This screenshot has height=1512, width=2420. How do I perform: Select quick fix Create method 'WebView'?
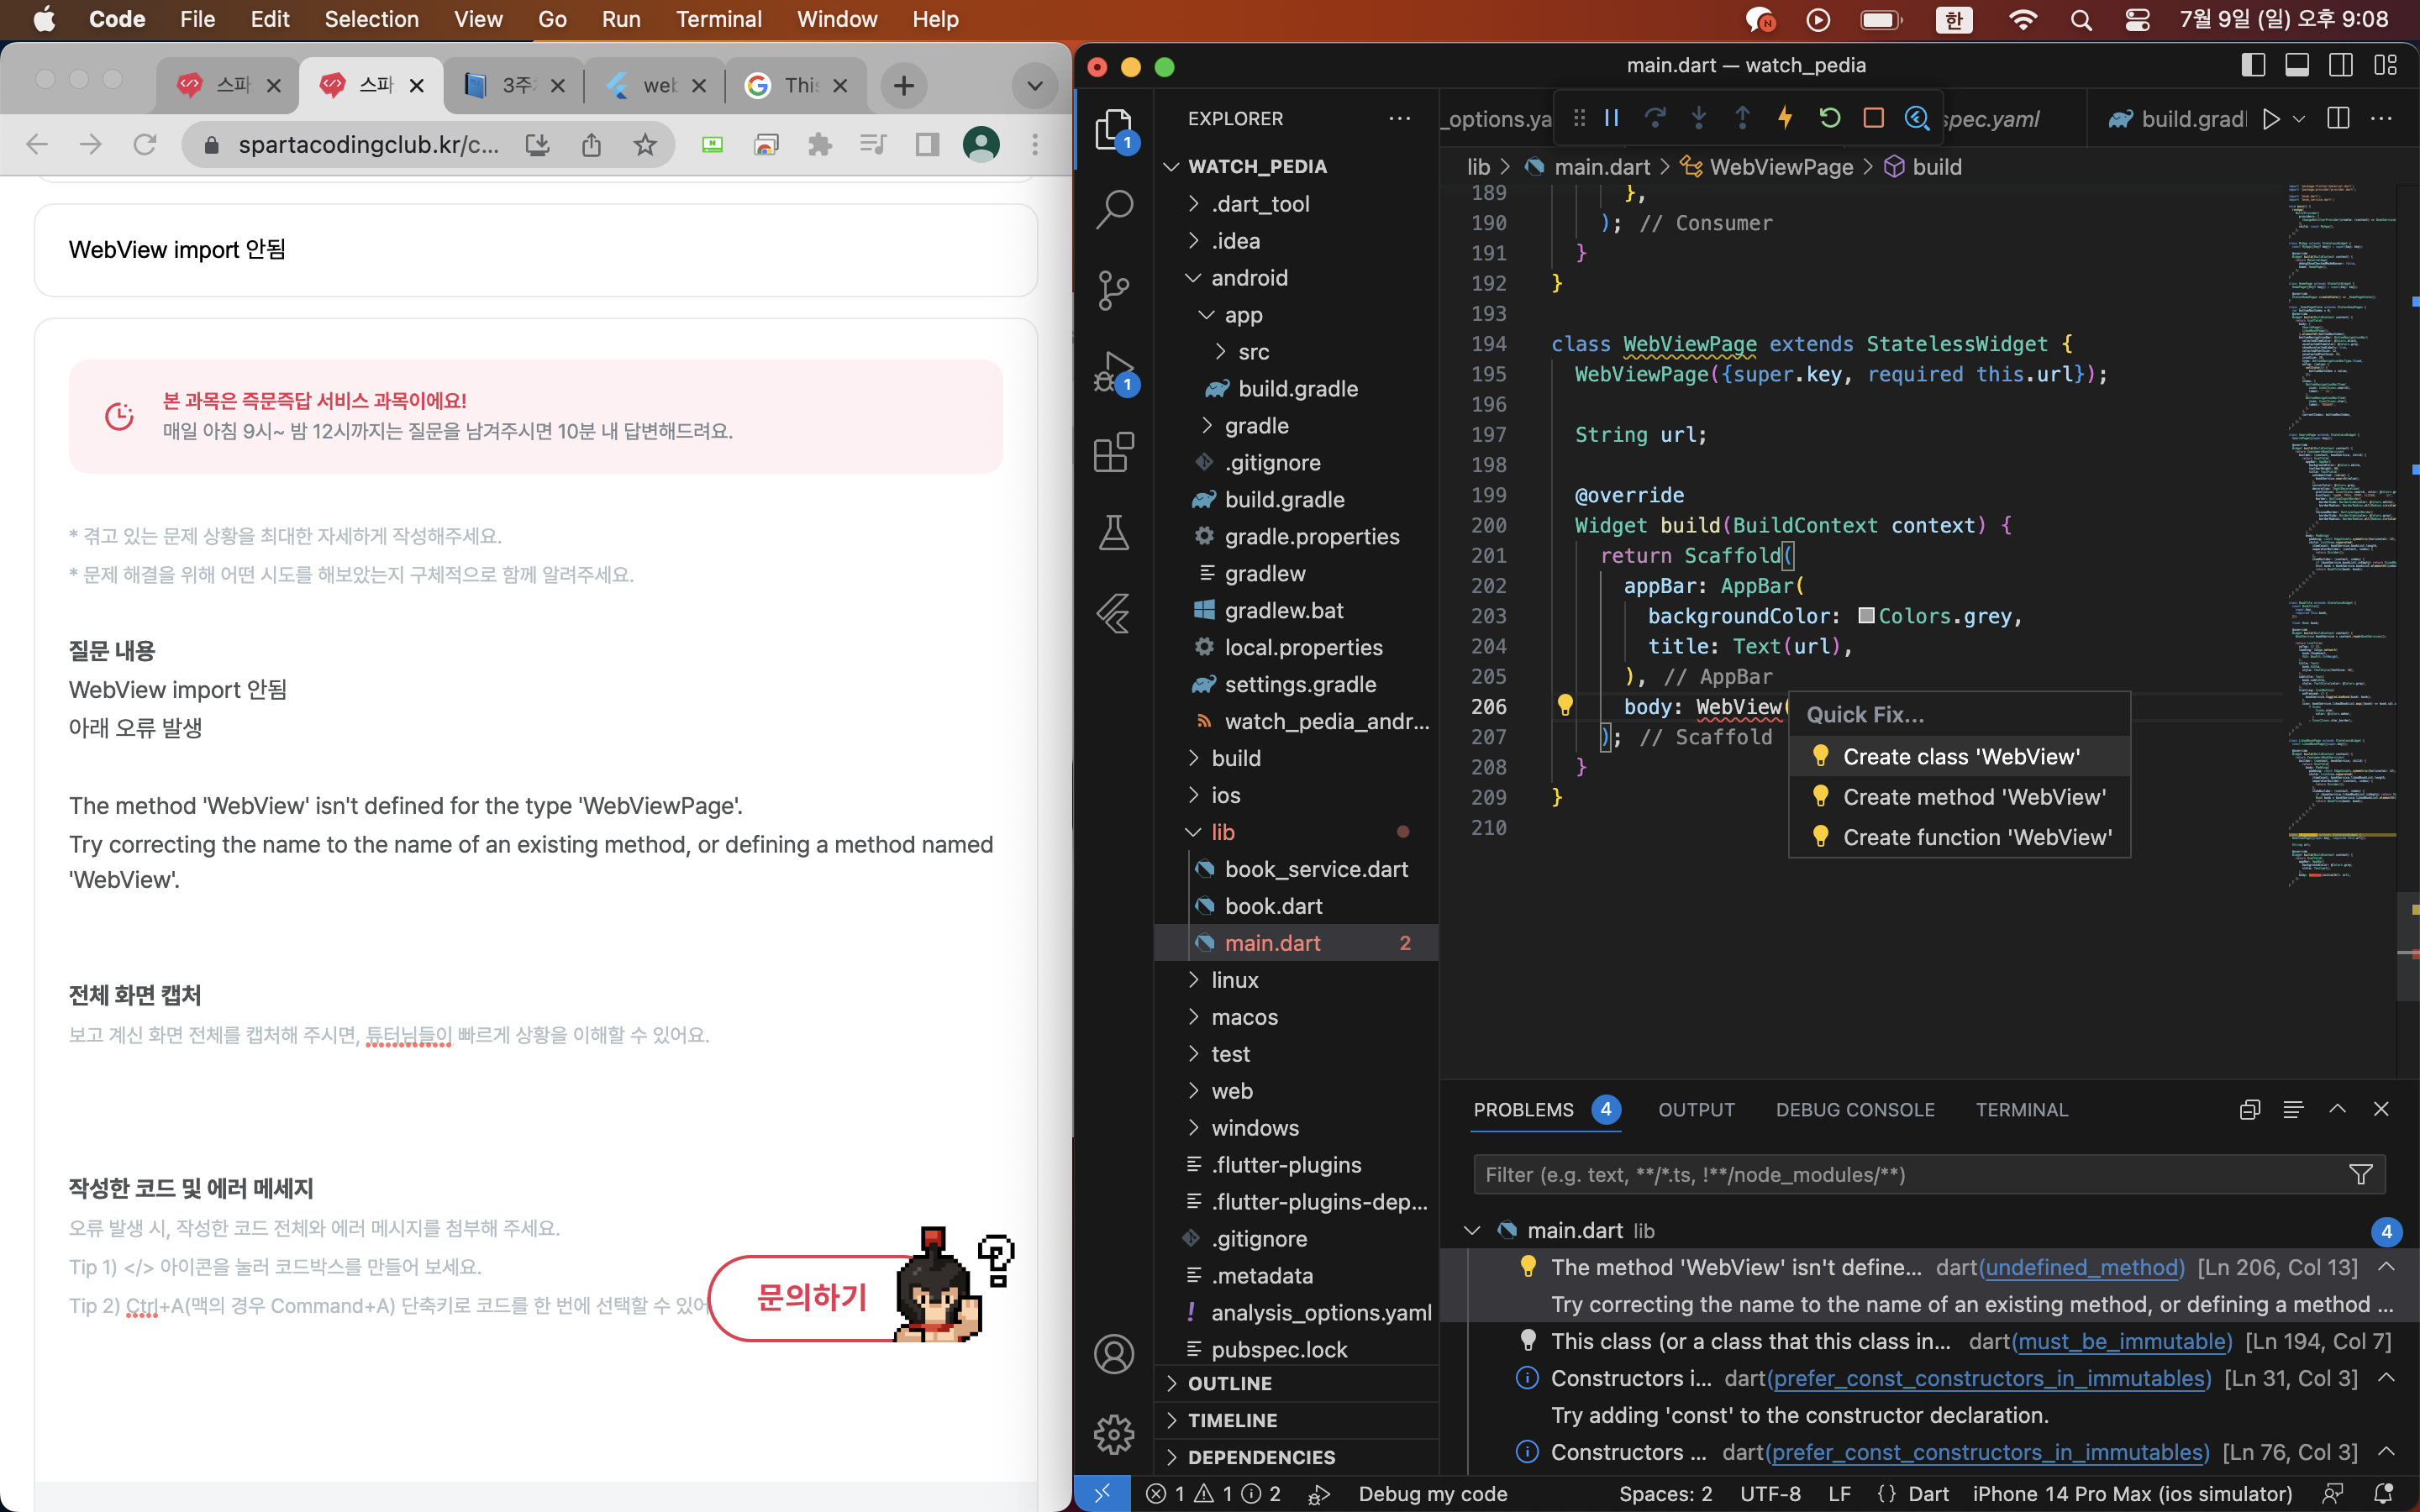click(x=1959, y=796)
